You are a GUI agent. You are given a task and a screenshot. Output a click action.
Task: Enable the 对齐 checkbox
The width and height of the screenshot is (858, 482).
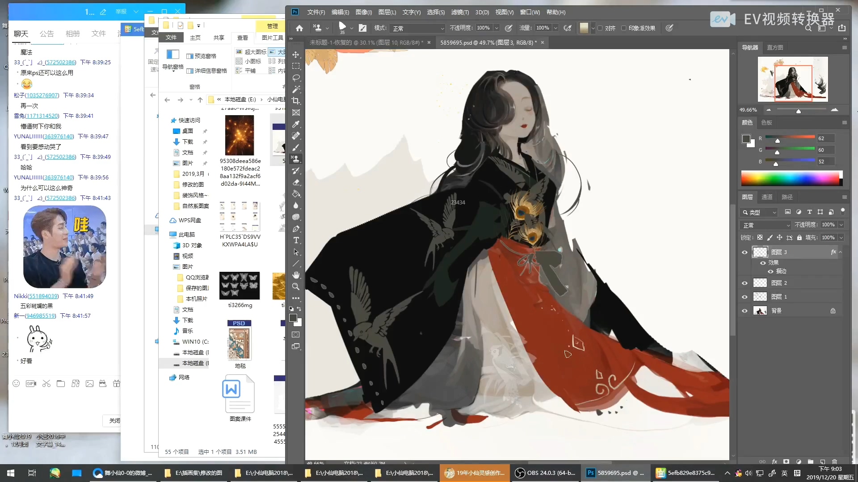tap(600, 28)
